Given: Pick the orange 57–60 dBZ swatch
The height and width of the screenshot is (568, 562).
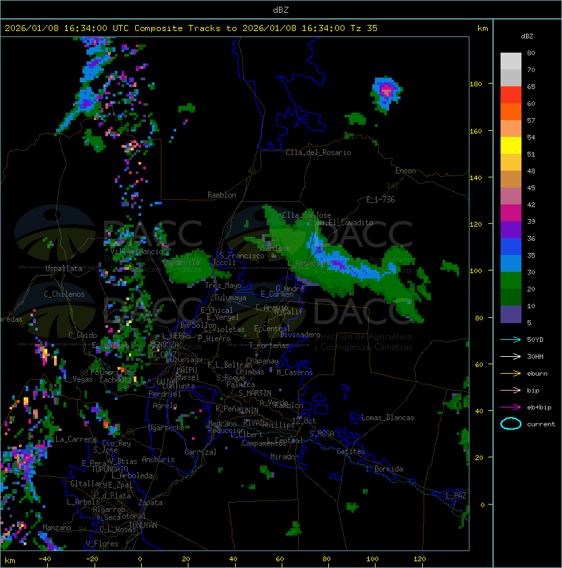Looking at the screenshot, I should (x=511, y=111).
